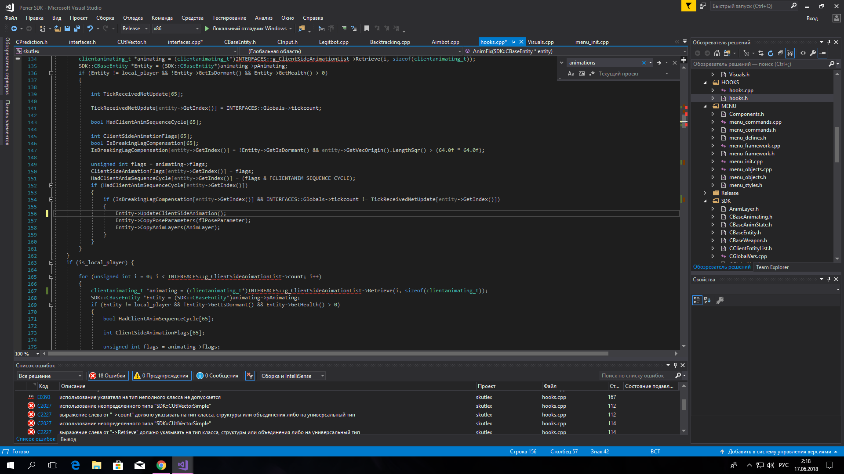Click the editor horizontal scrollbar

[327, 354]
